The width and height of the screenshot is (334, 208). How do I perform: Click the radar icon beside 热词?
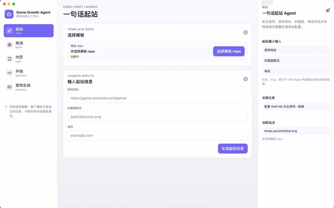pyautogui.click(x=9, y=45)
